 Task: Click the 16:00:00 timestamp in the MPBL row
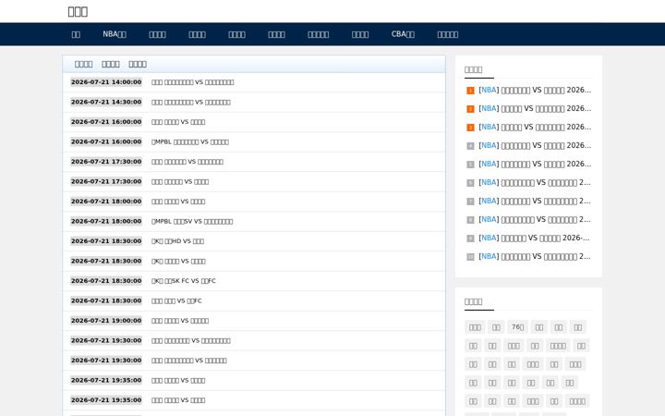point(106,141)
